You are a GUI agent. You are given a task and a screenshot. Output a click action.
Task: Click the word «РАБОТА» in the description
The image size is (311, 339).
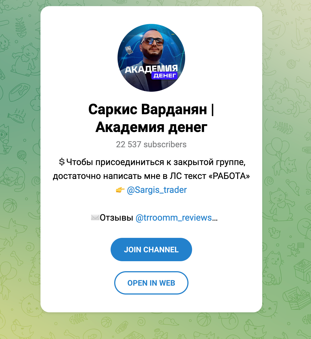click(x=229, y=176)
